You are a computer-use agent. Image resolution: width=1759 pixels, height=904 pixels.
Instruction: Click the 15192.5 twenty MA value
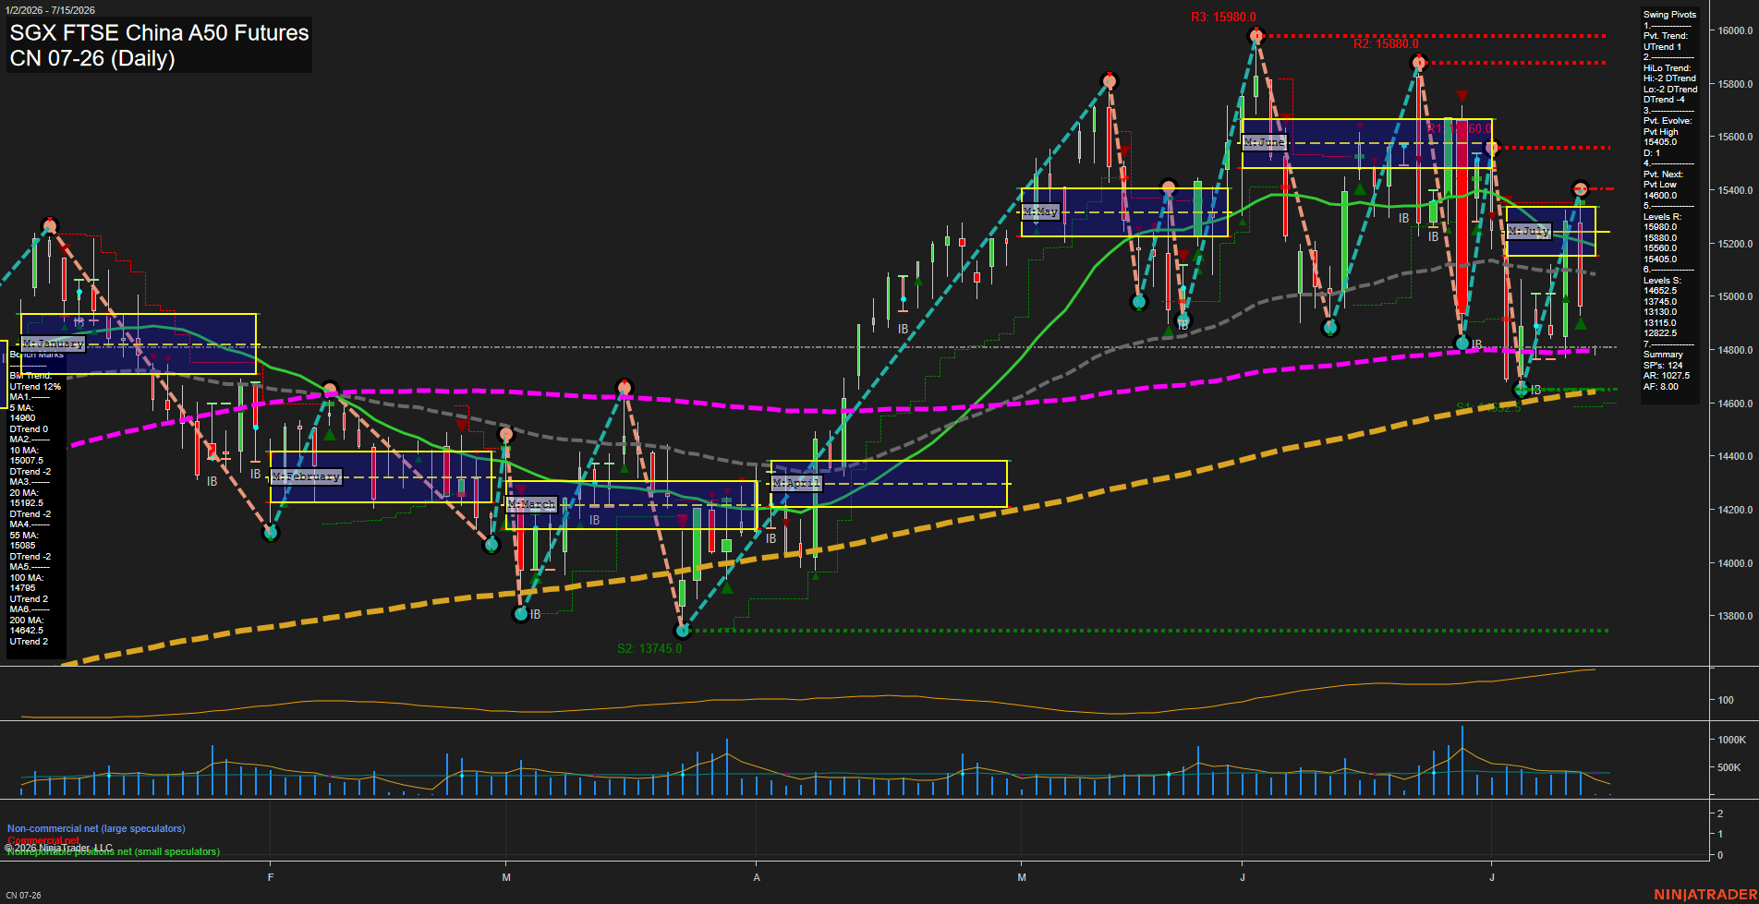27,504
